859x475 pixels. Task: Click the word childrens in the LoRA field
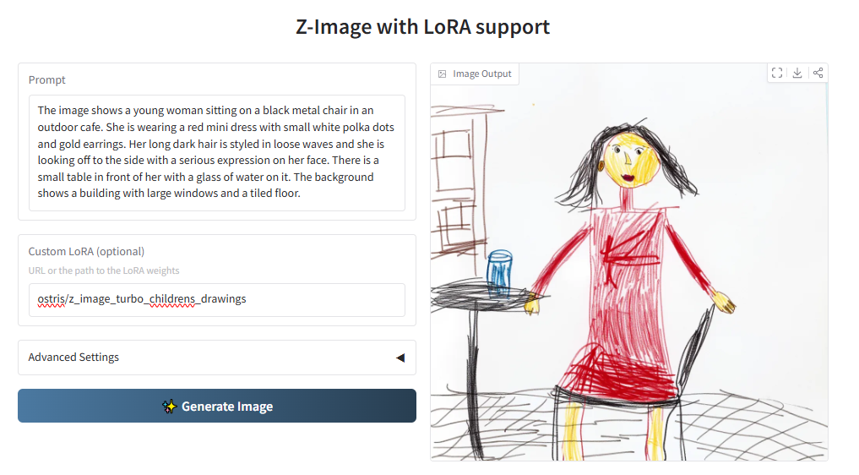[171, 299]
